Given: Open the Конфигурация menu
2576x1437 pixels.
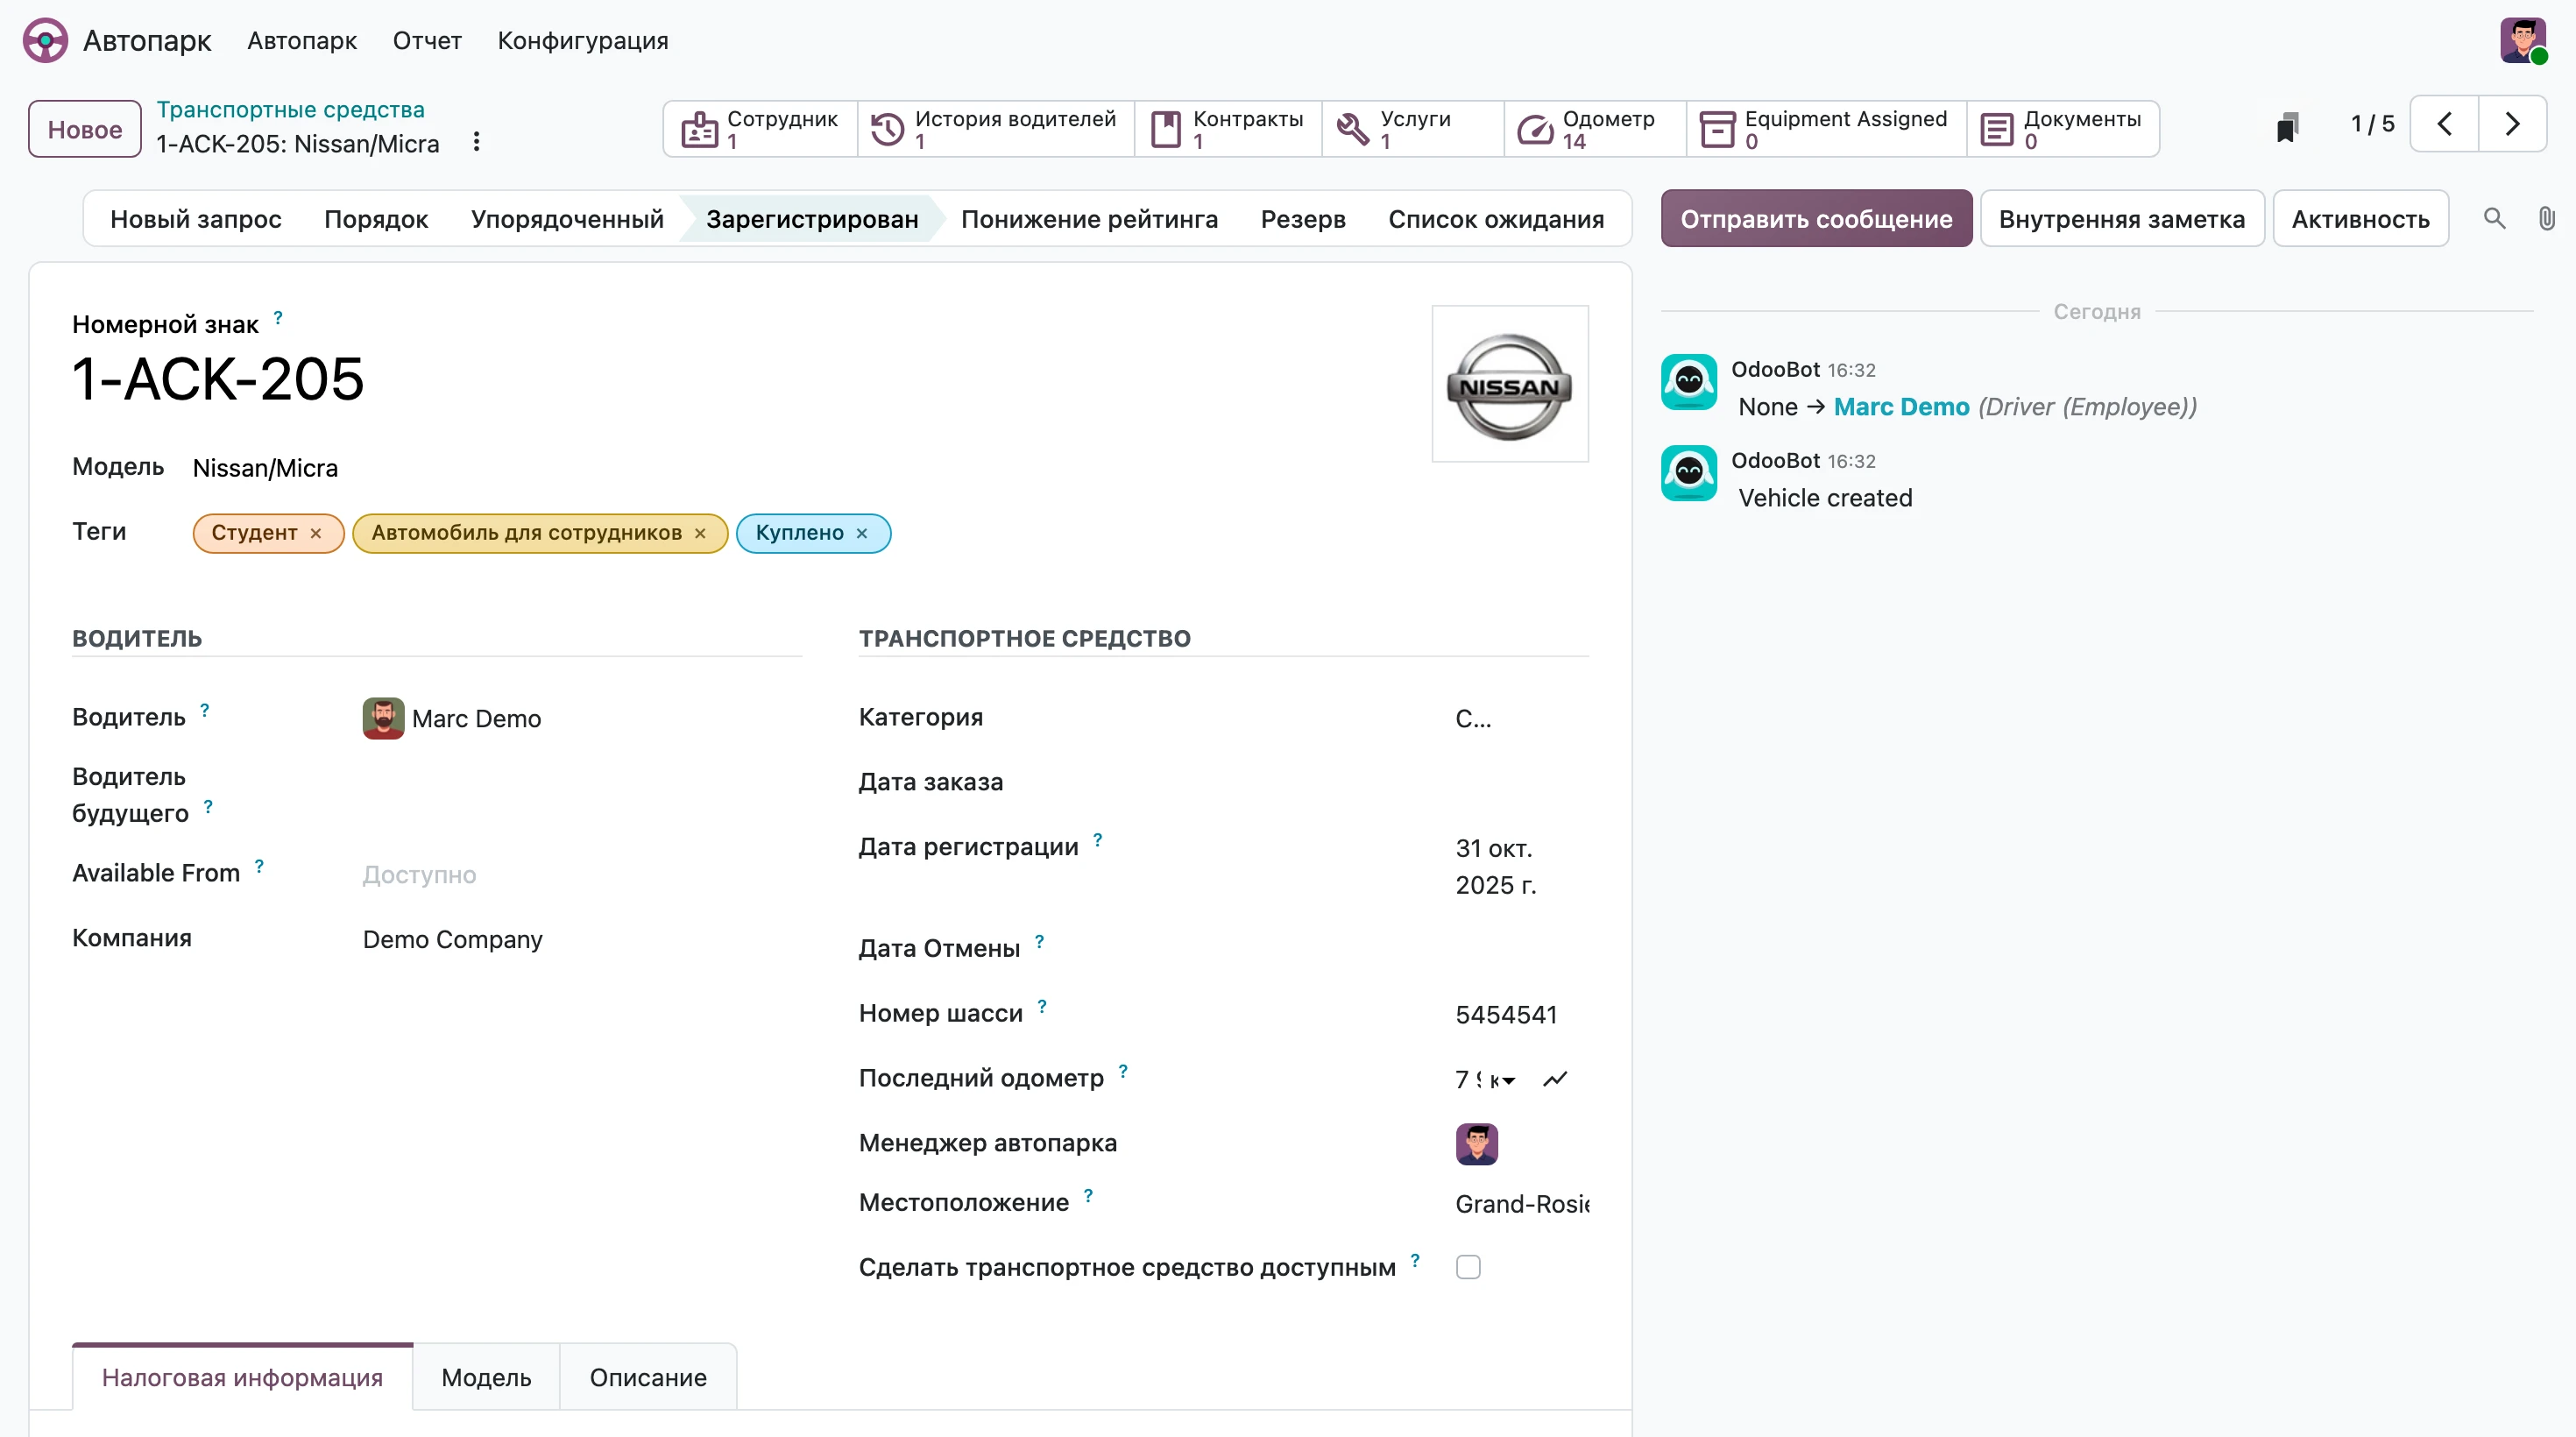Looking at the screenshot, I should pos(583,41).
